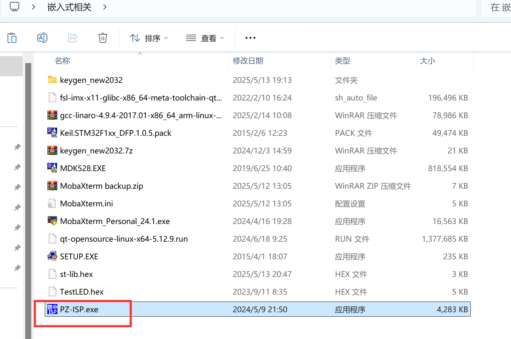Image resolution: width=511 pixels, height=339 pixels.
Task: Click the navigation pane vertical scrollbar
Action: pos(28,201)
